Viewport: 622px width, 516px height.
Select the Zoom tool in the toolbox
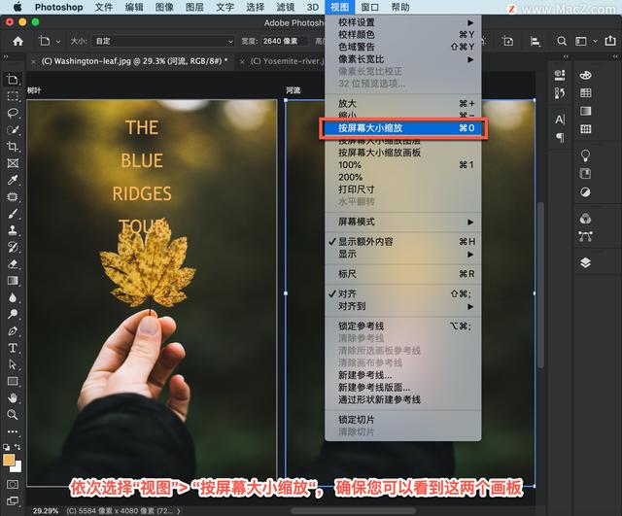point(13,415)
